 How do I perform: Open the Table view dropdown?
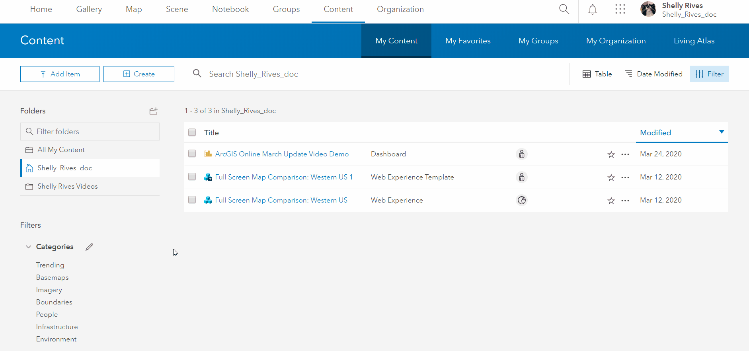coord(597,74)
